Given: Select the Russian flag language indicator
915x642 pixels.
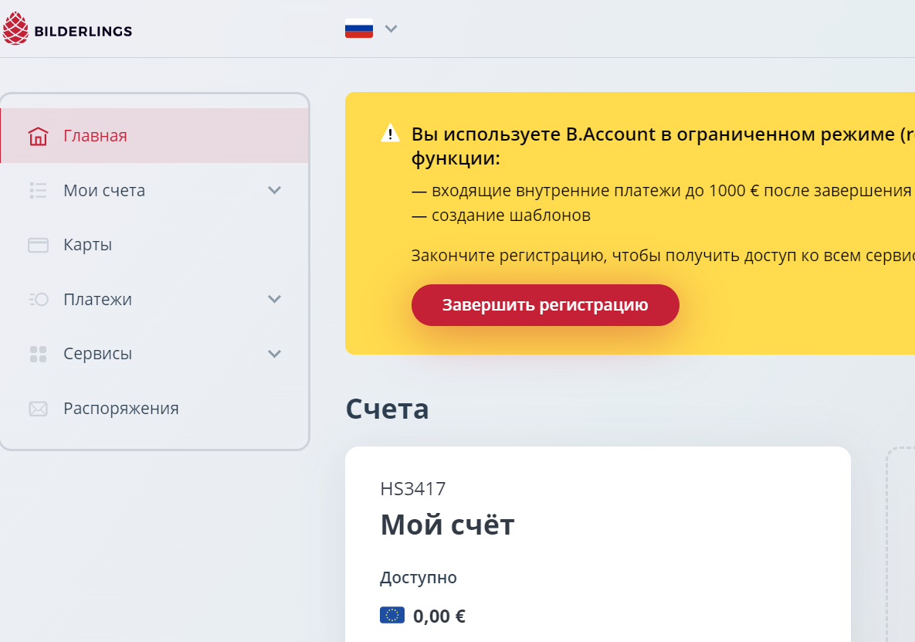Looking at the screenshot, I should tap(358, 28).
